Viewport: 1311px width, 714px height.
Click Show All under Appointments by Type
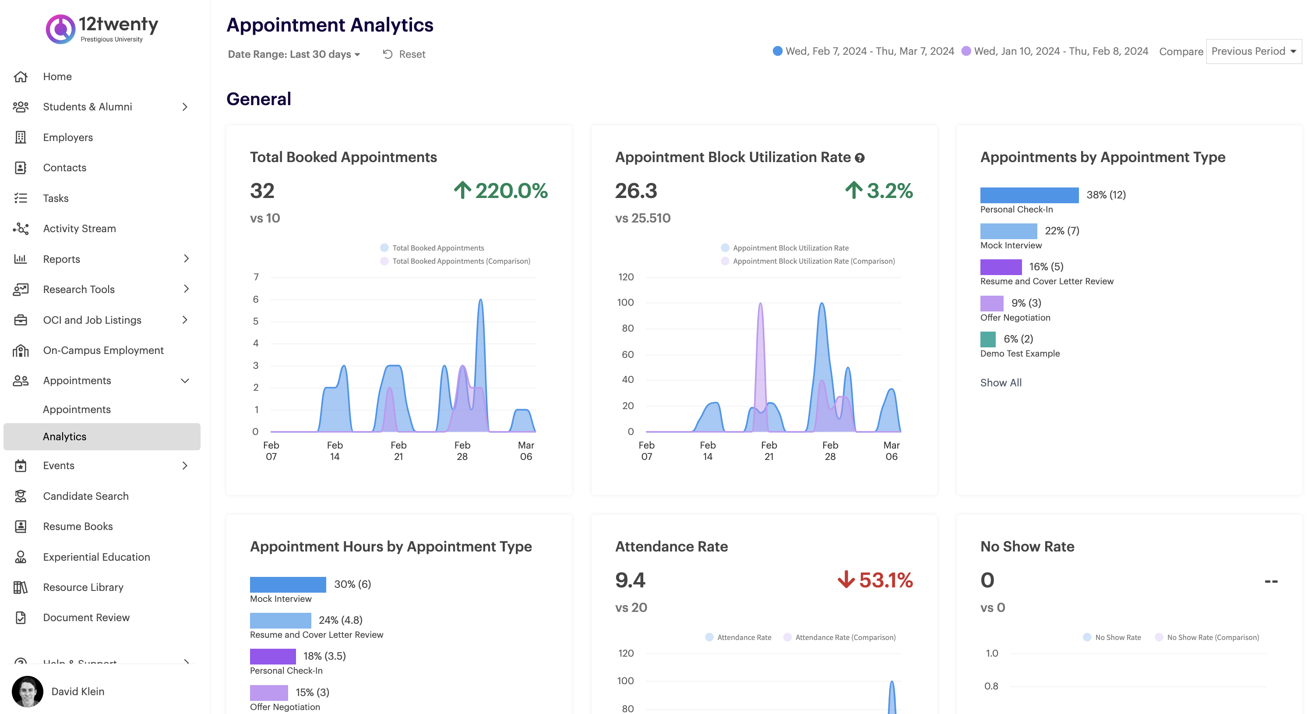tap(1001, 382)
